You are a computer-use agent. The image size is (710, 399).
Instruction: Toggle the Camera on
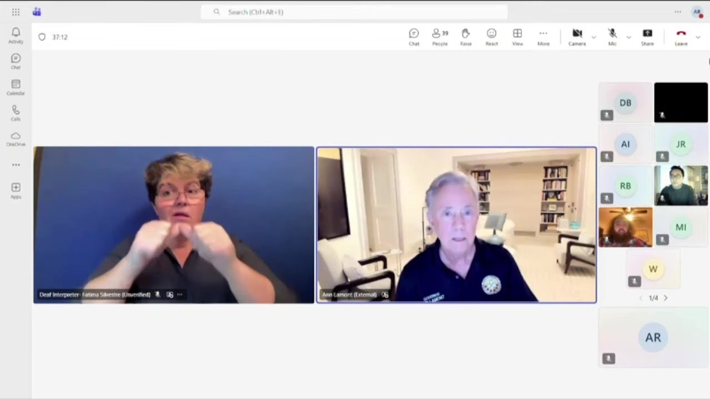(x=577, y=37)
